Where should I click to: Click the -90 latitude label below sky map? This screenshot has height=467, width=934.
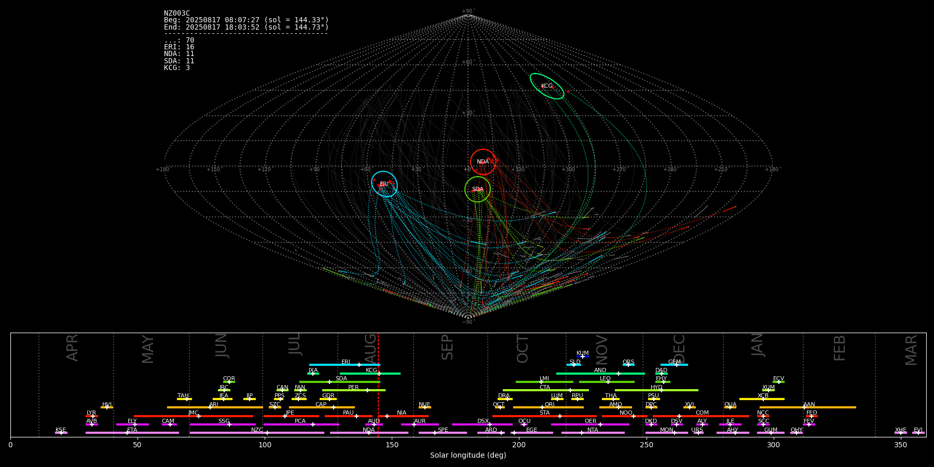pyautogui.click(x=468, y=322)
